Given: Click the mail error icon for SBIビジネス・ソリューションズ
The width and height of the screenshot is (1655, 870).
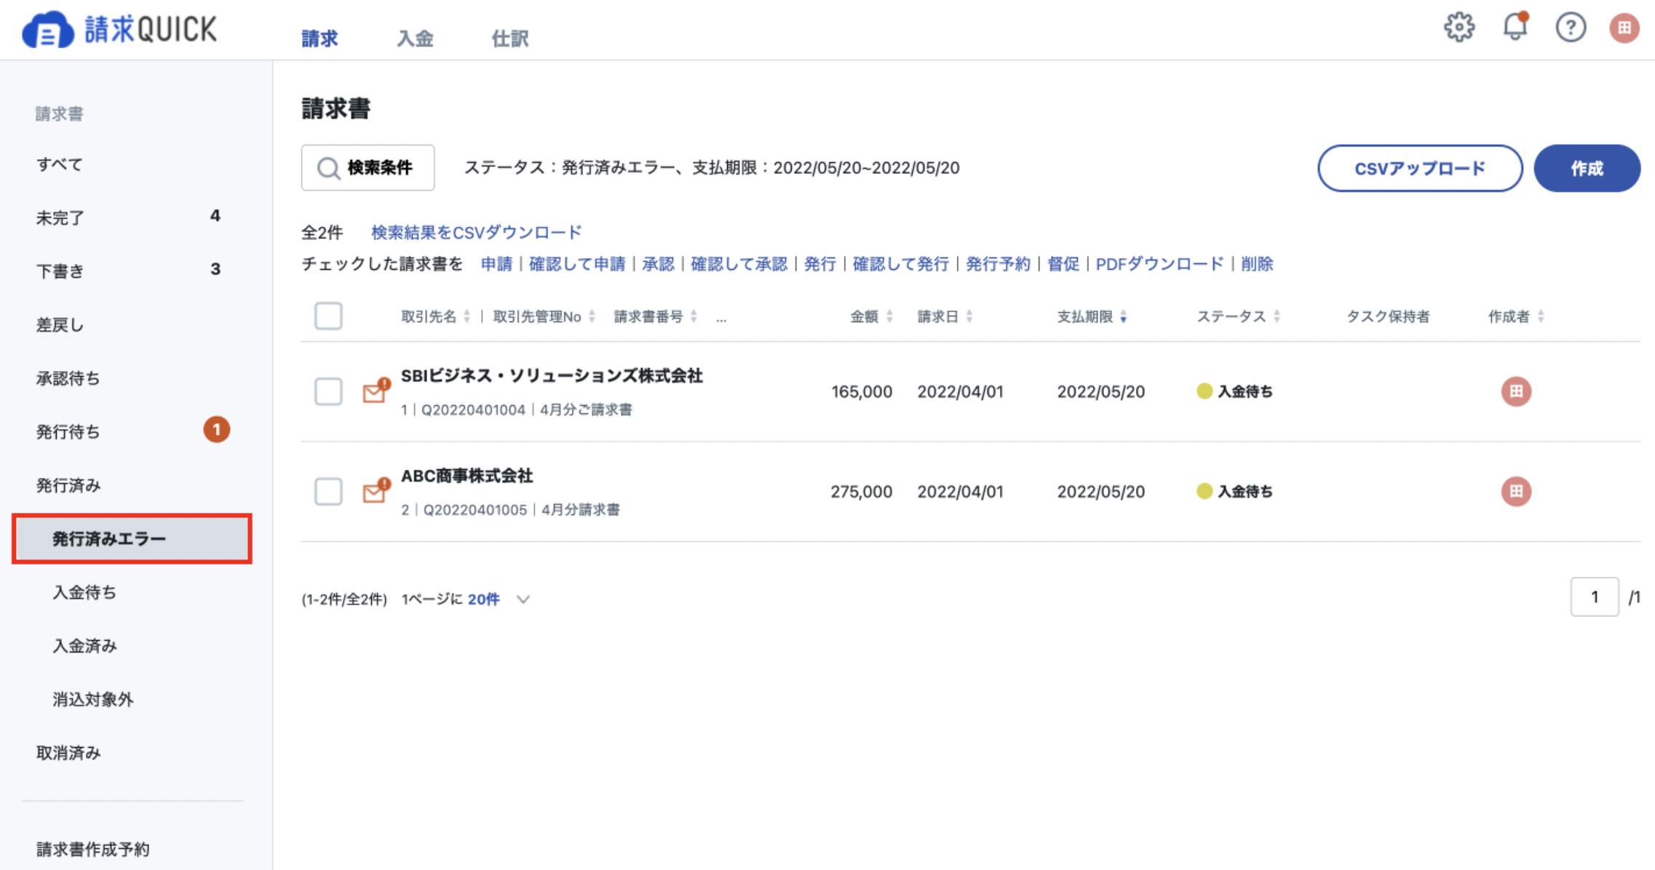Looking at the screenshot, I should click(x=376, y=391).
